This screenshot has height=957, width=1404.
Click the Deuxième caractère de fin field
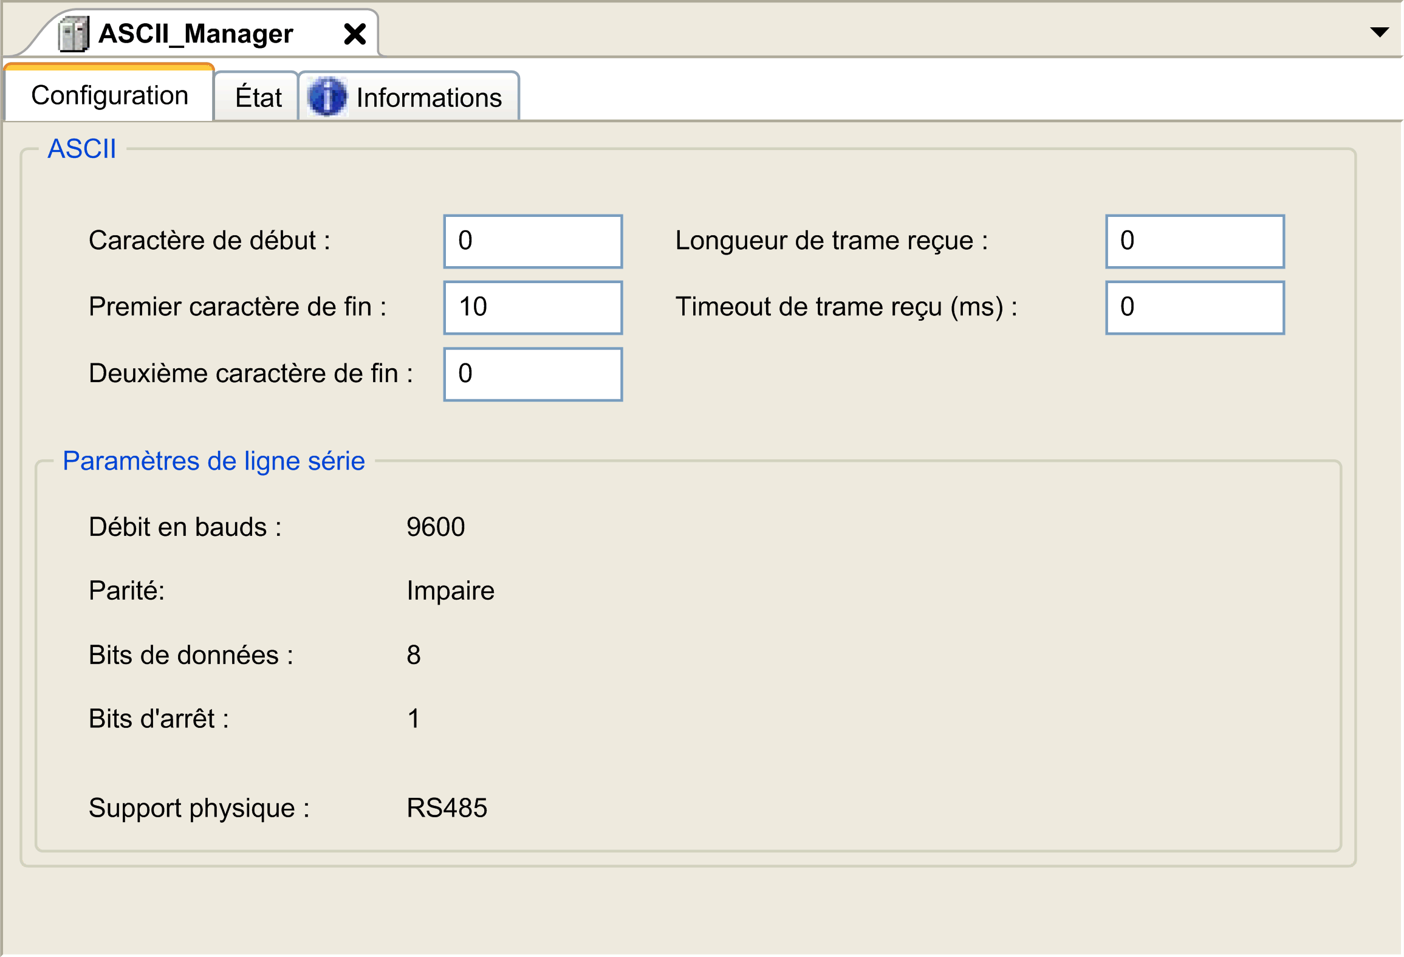(533, 374)
